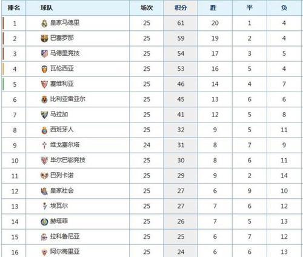Sort by the 场次 column header
The width and height of the screenshot is (303, 257).
147,8
